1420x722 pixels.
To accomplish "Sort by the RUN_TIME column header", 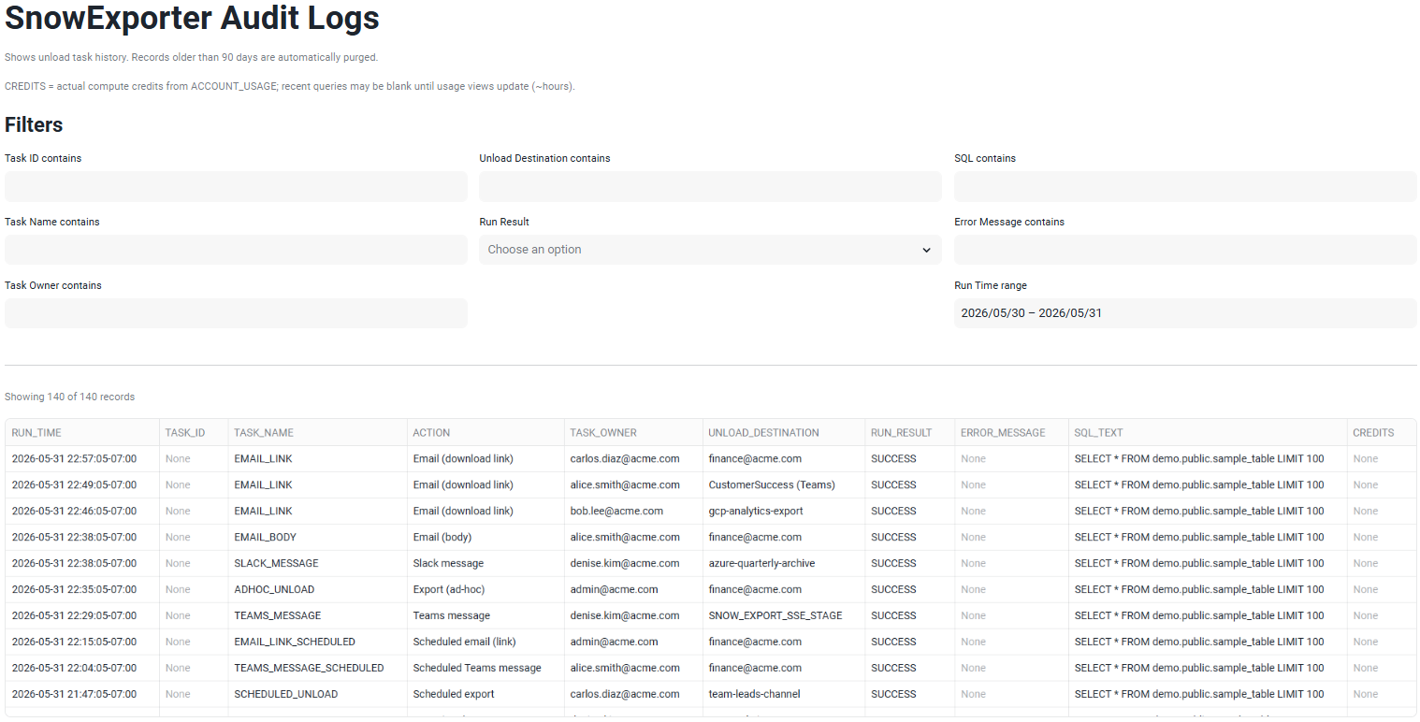I will point(82,433).
